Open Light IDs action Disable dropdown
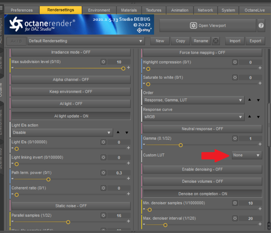The image size is (271, 233). 62,133
